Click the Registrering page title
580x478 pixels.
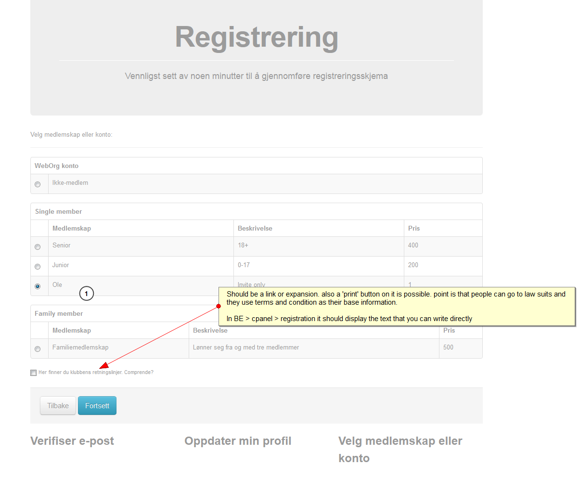(x=257, y=38)
